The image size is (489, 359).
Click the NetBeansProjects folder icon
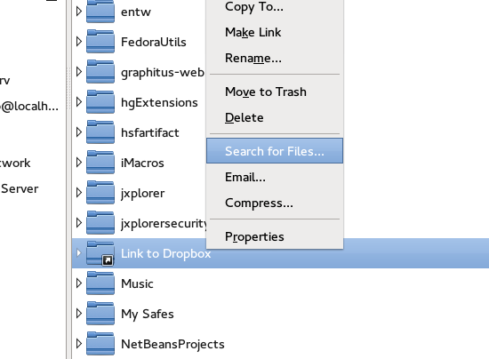click(x=100, y=344)
